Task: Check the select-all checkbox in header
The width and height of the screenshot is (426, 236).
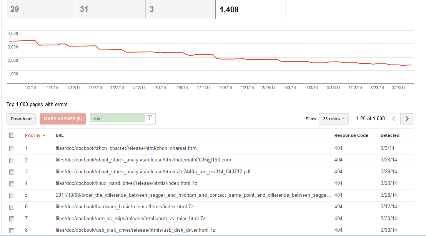Action: tap(12, 135)
